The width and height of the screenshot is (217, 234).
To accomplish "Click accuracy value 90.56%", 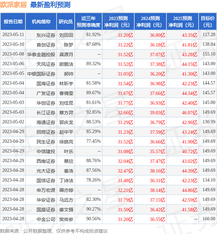I will point(93,219).
